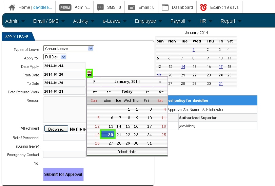Open the Payroll menu

181,21
